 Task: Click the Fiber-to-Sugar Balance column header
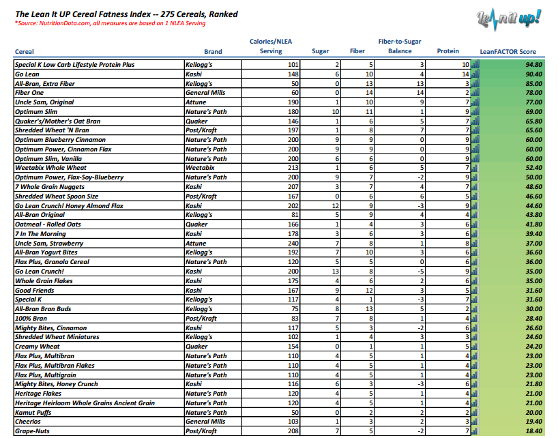point(400,46)
